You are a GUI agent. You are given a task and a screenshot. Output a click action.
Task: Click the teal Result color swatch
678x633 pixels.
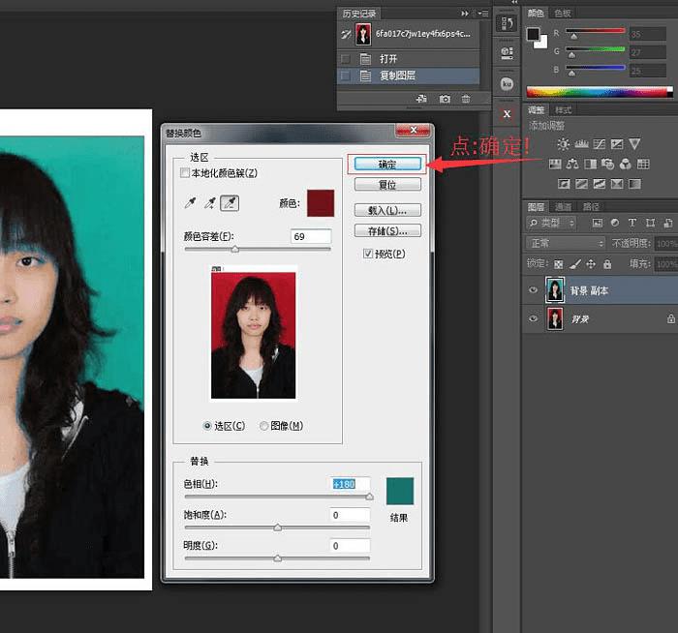[x=399, y=491]
